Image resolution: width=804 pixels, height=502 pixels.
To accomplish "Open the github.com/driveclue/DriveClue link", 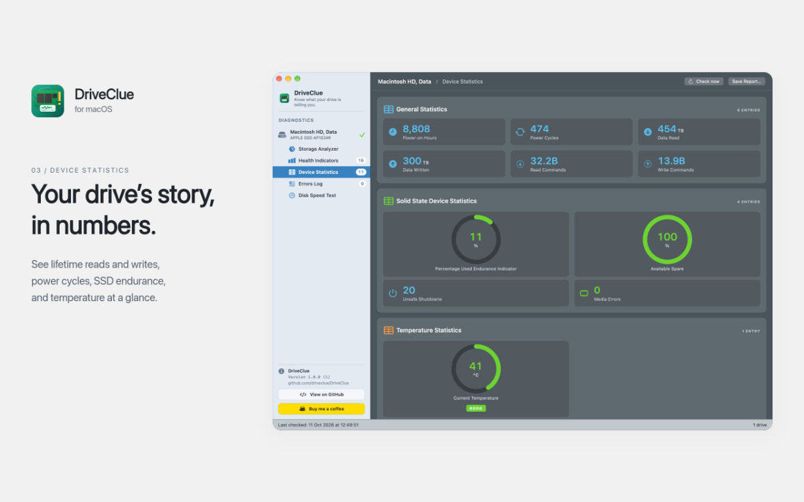I will pos(318,383).
